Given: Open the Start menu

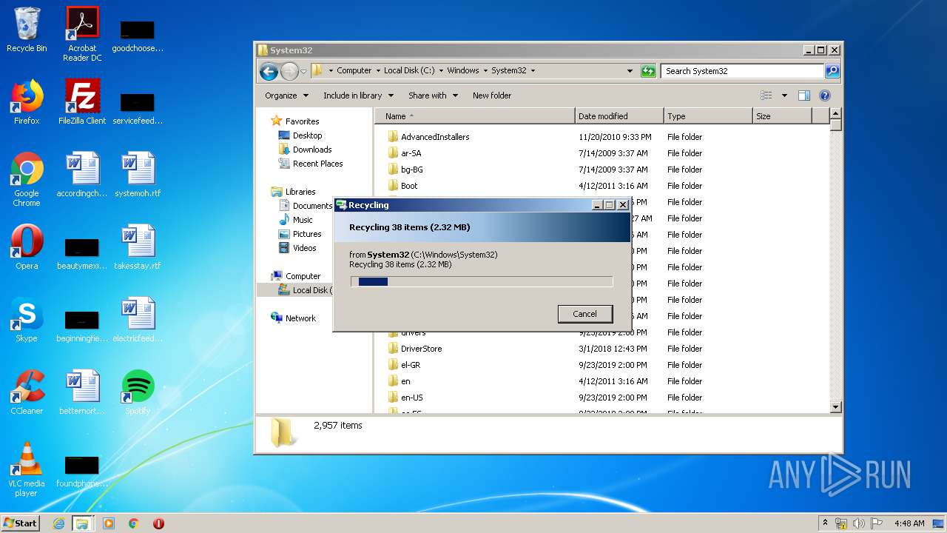Looking at the screenshot, I should [20, 523].
